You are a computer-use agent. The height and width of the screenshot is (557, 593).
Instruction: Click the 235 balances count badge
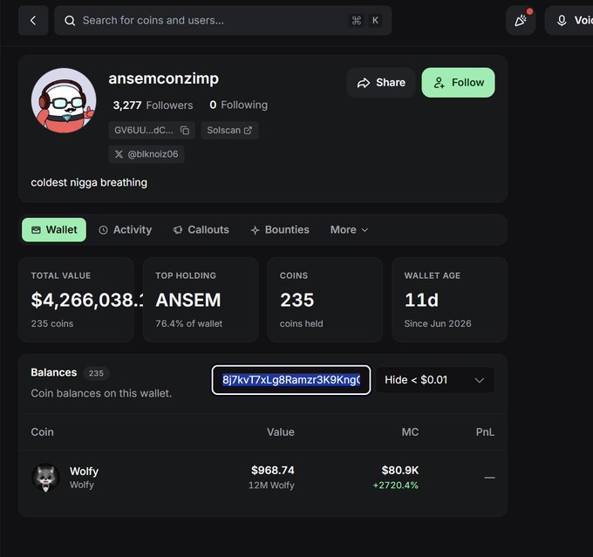tap(96, 374)
